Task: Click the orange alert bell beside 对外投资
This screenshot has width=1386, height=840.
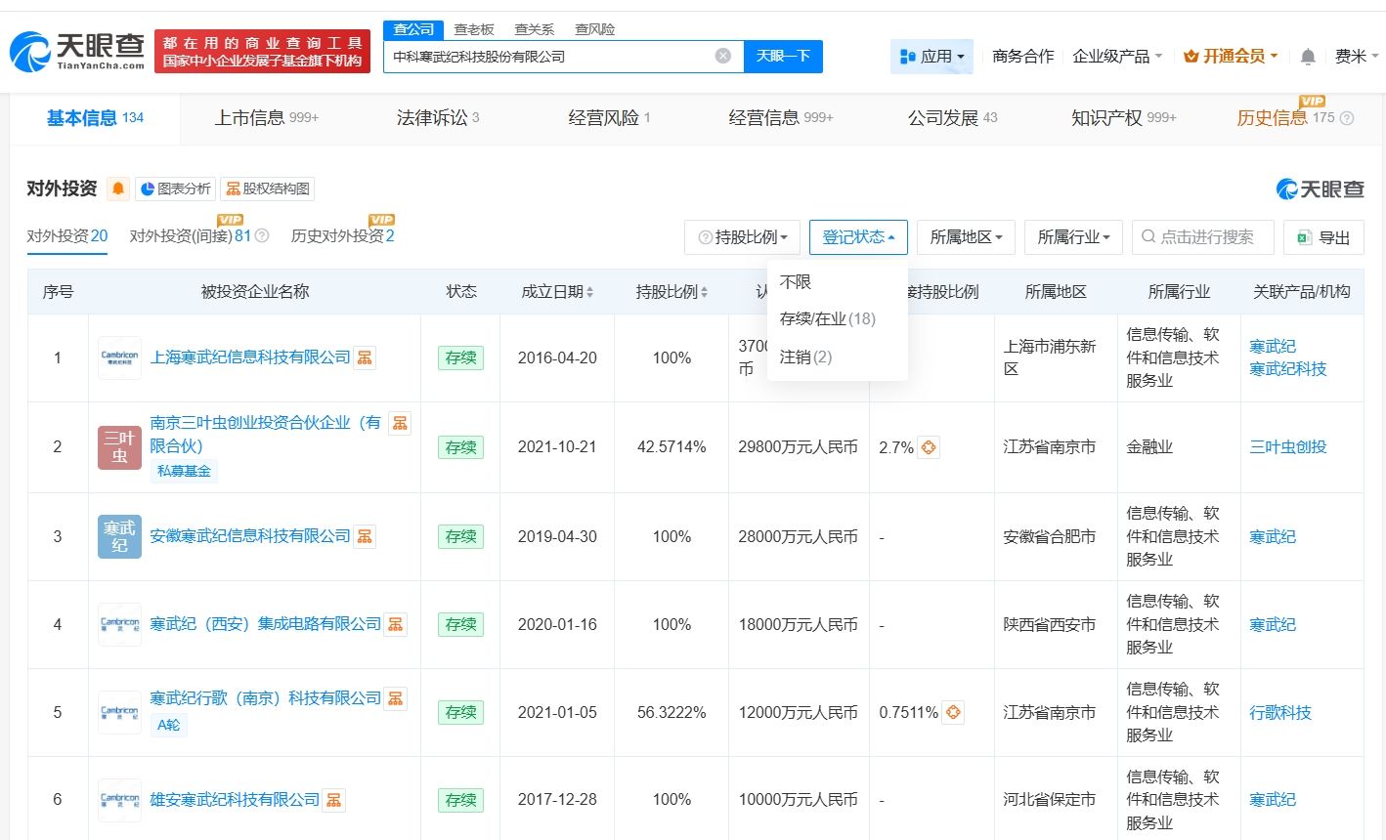Action: pos(118,189)
